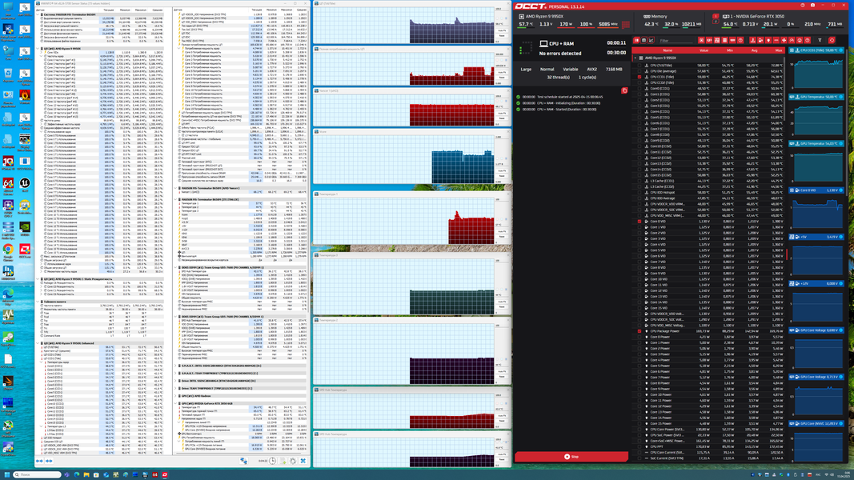Sort OCCT sensors by Avg column
The width and height of the screenshot is (854, 480).
point(754,50)
